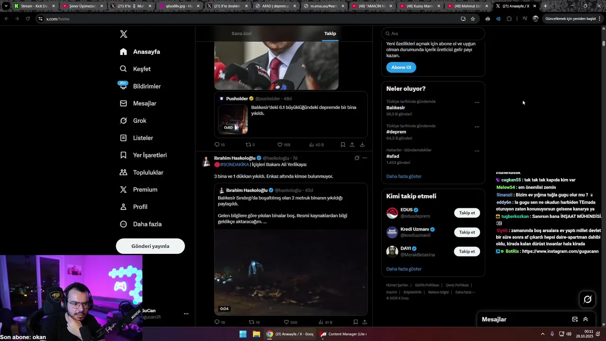Open Bildirimler notifications
The height and width of the screenshot is (341, 606).
(x=141, y=86)
